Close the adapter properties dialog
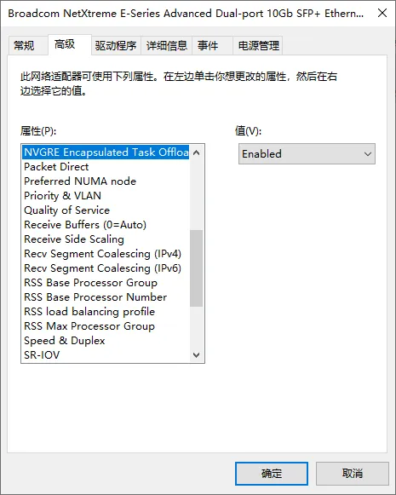Image resolution: width=396 pixels, height=495 pixels. click(x=382, y=14)
